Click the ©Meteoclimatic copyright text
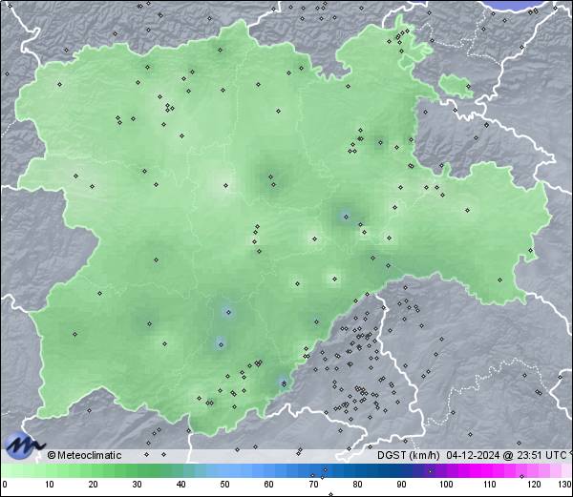This screenshot has height=497, width=573. (84, 455)
